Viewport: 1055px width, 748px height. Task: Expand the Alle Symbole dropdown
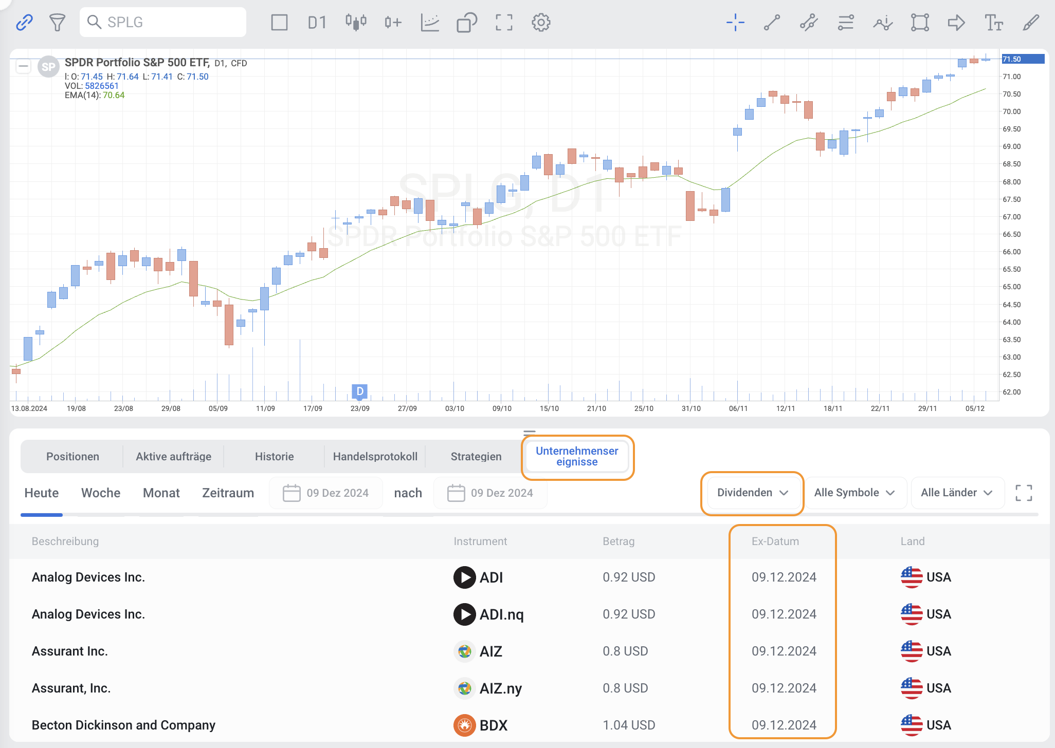(x=854, y=493)
